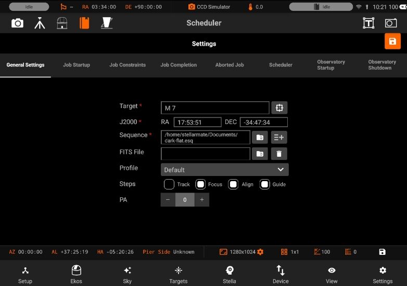The image size is (407, 286).
Task: Click the AZ 00:00:00 readout
Action: coord(26,252)
